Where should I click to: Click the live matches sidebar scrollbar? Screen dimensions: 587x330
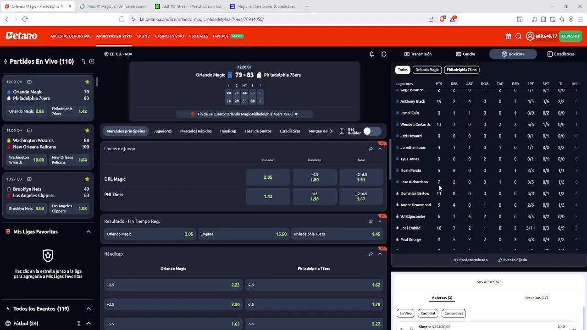tap(97, 82)
